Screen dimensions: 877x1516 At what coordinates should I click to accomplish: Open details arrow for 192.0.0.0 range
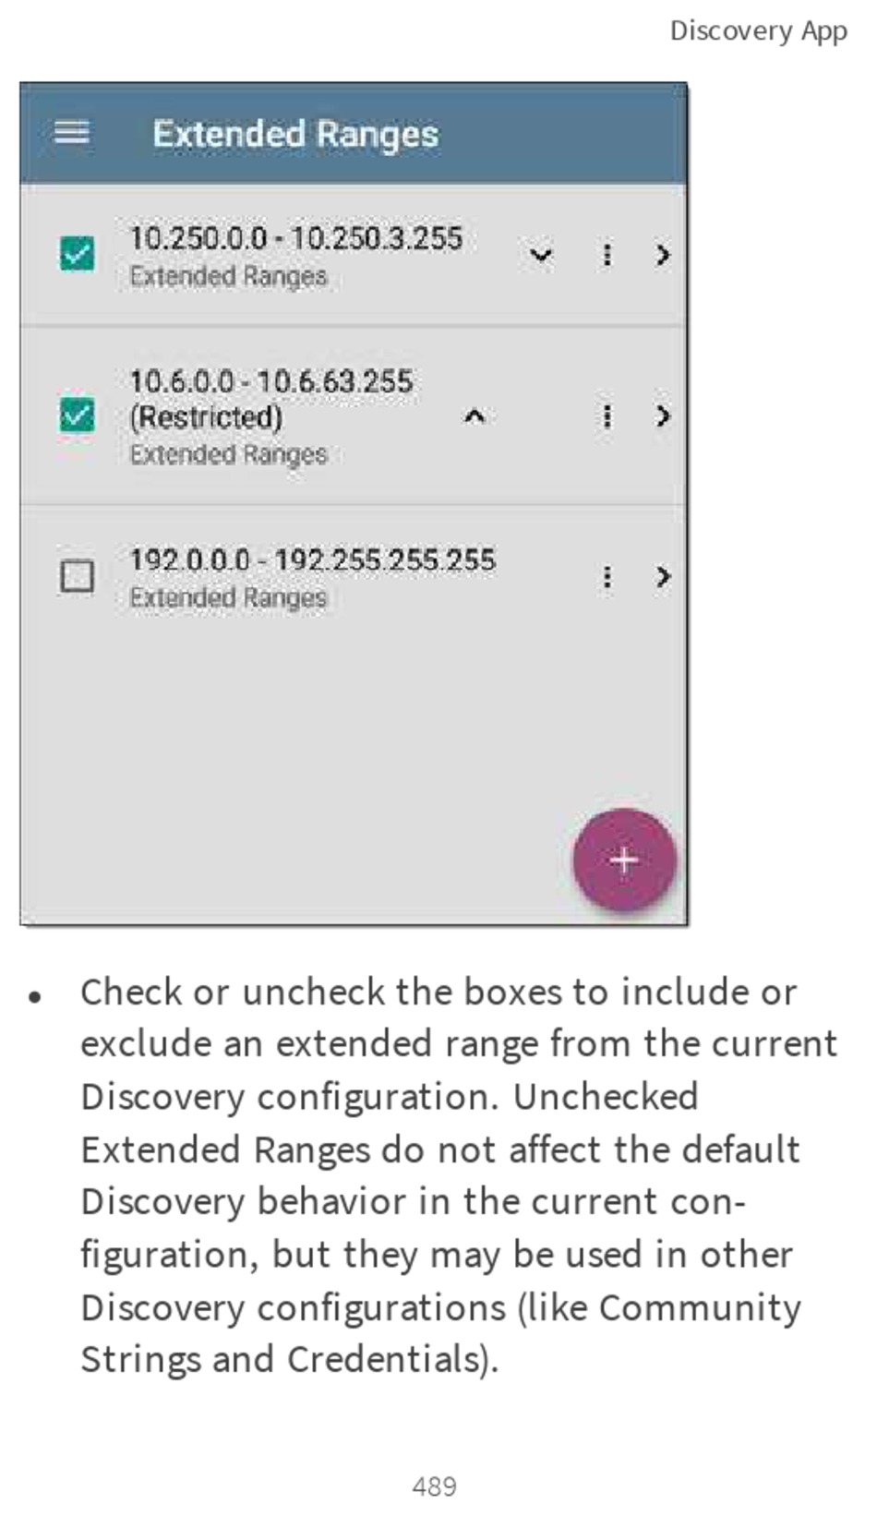click(663, 577)
